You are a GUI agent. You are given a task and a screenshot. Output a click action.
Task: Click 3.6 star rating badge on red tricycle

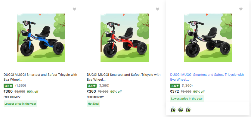point(92,86)
